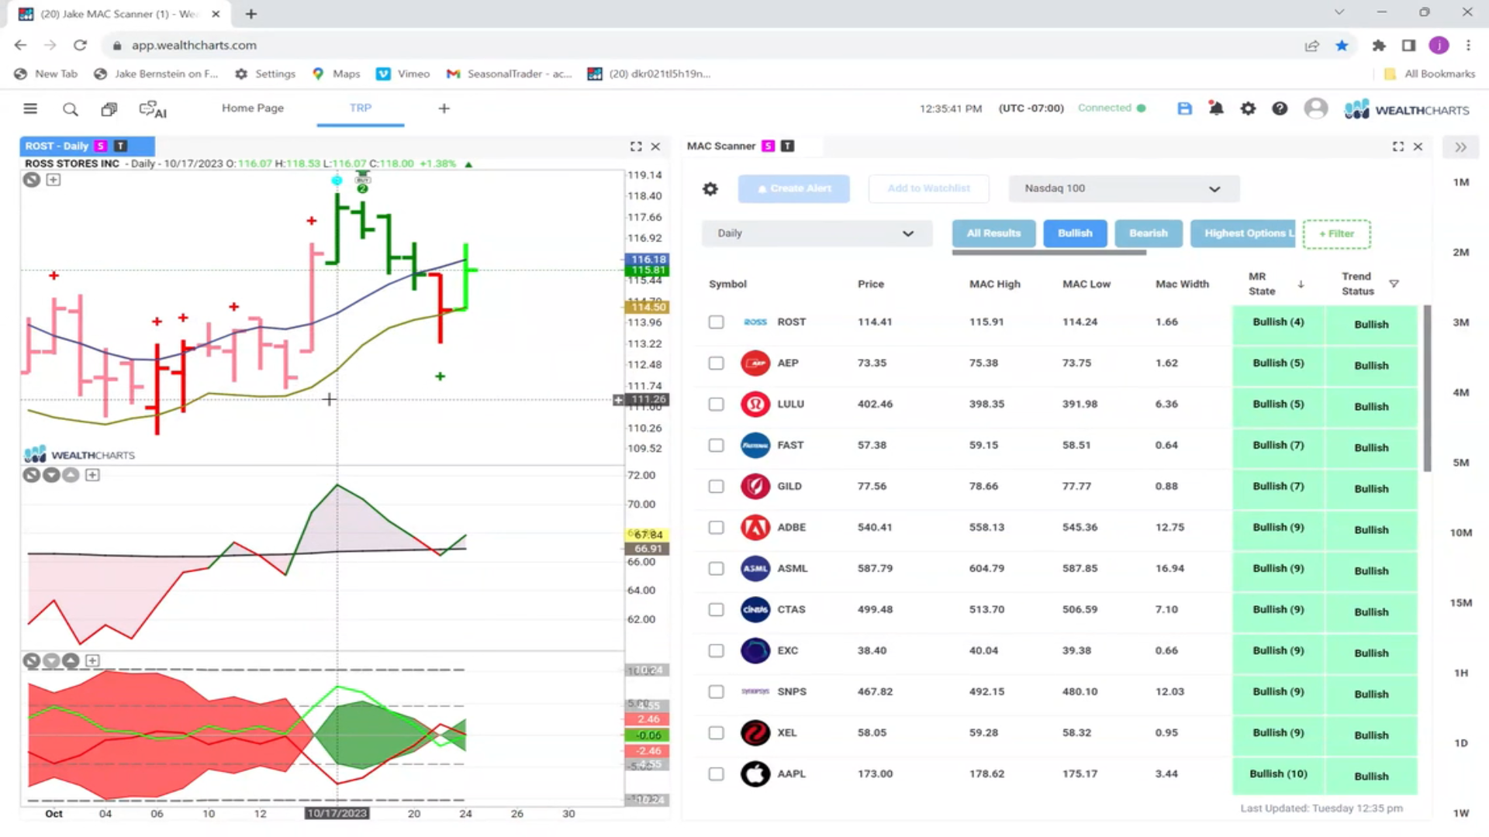Close the ROST chart panel
1489x837 pixels.
tap(655, 146)
